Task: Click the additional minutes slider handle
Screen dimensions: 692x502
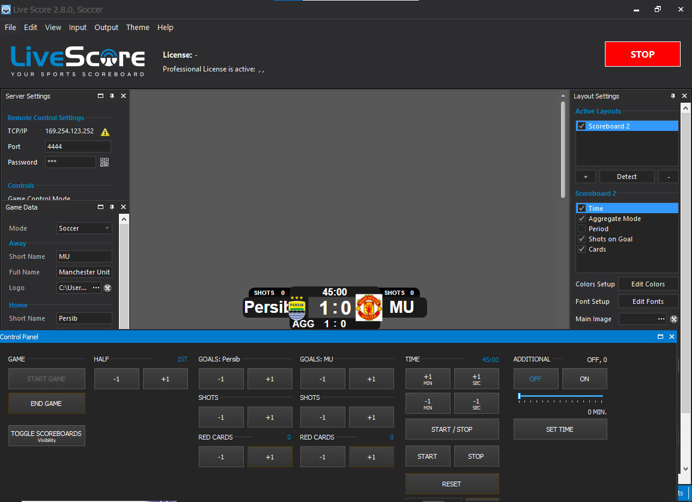Action: (x=520, y=396)
